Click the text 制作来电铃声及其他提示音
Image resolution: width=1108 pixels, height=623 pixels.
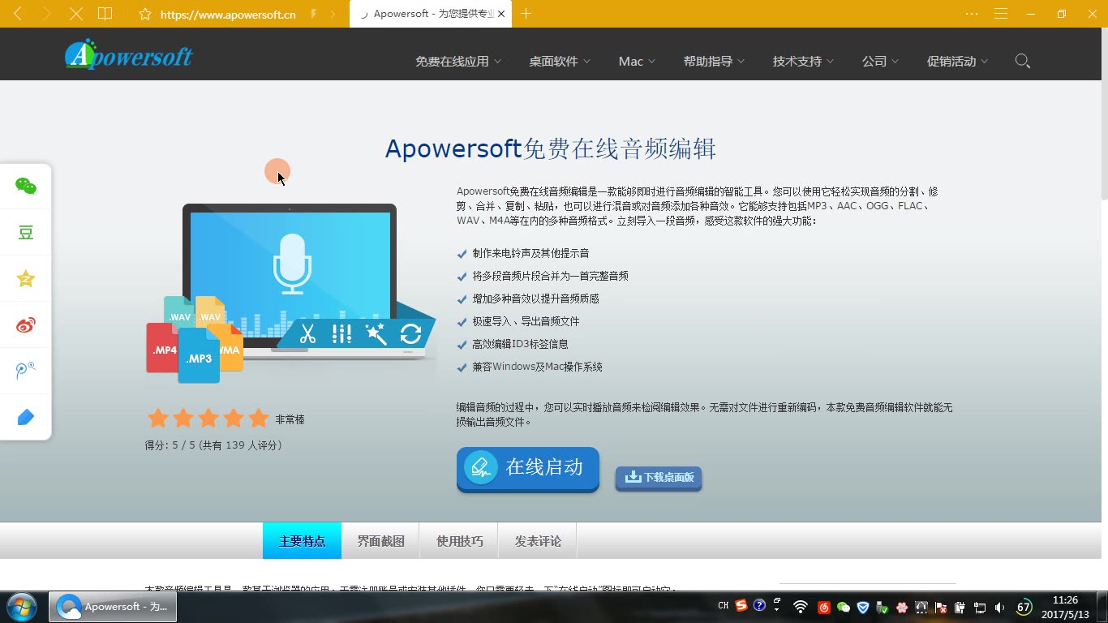click(x=530, y=254)
